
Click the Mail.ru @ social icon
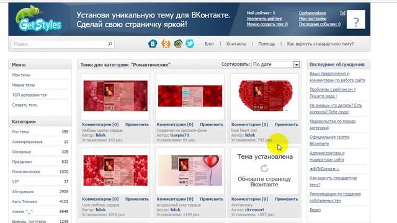point(178,44)
